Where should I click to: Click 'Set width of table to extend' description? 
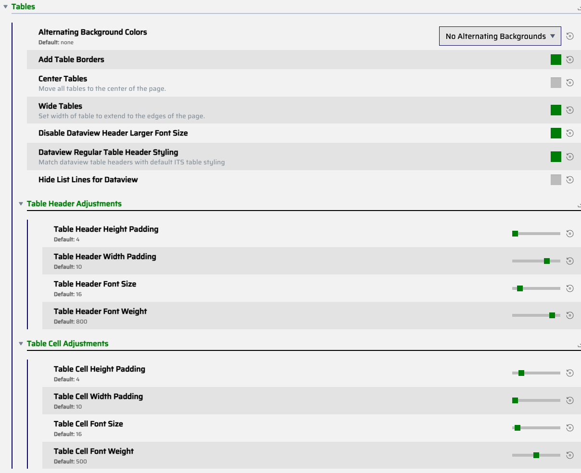click(x=122, y=116)
